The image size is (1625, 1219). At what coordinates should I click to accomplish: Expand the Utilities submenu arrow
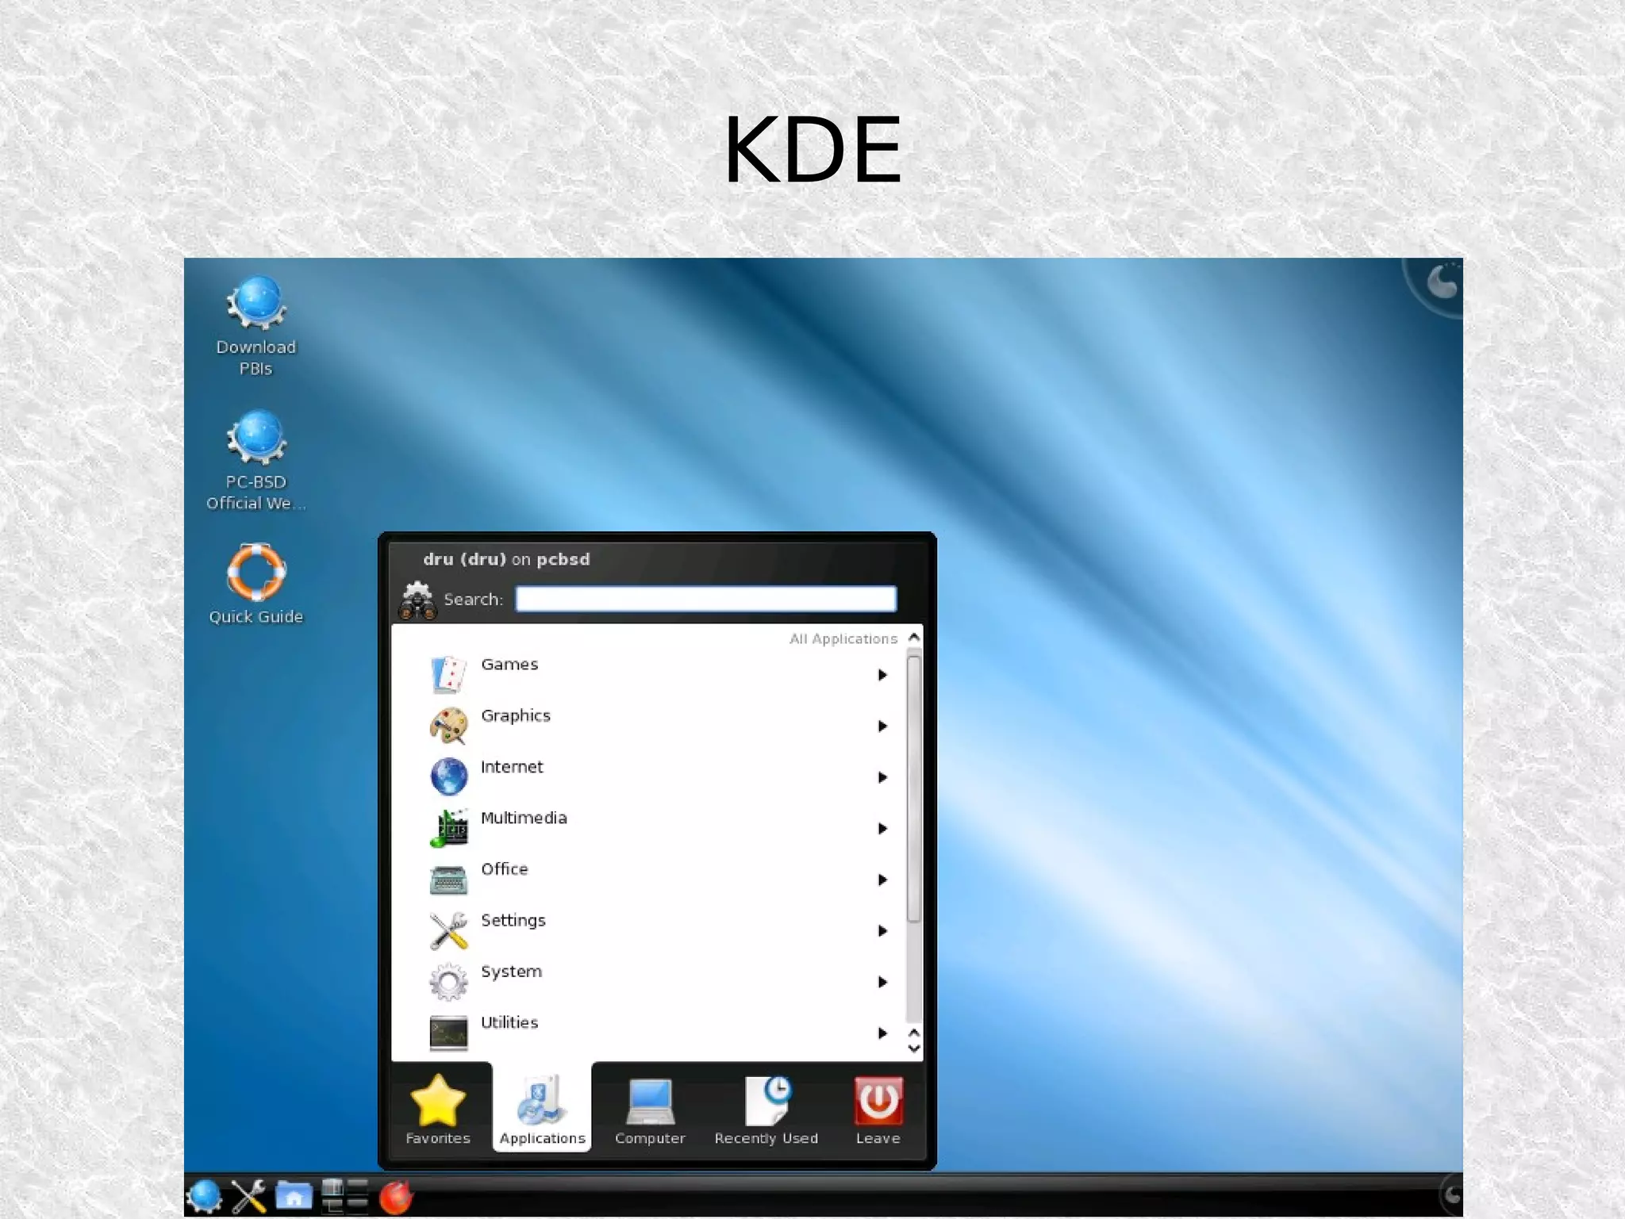pyautogui.click(x=882, y=1033)
